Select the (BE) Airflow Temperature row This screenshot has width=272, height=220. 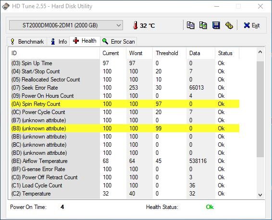[x=125, y=161]
